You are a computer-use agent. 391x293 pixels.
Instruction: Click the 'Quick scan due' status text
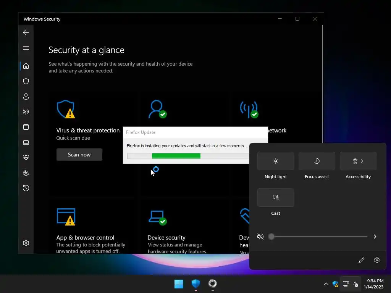click(73, 138)
